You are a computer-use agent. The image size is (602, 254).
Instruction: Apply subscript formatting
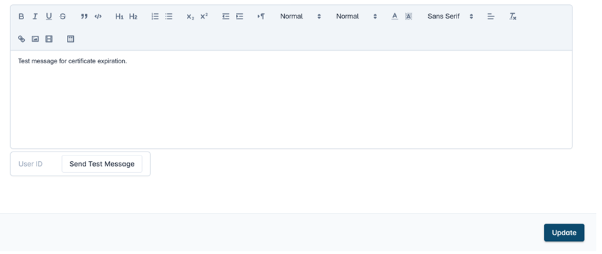(190, 17)
